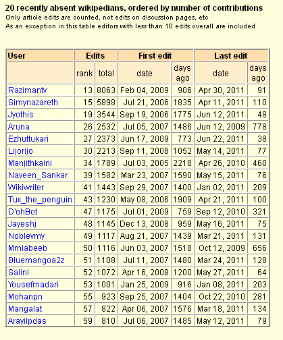Viewport: 283px width, 340px height.
Task: Open the Yousefmadari user link
Action: 33,285
